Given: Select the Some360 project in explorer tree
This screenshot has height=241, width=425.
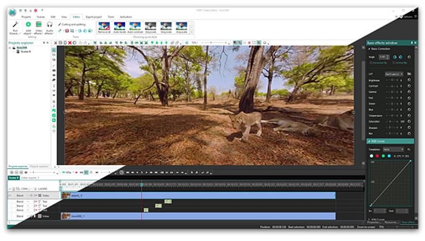Looking at the screenshot, I should tap(22, 48).
